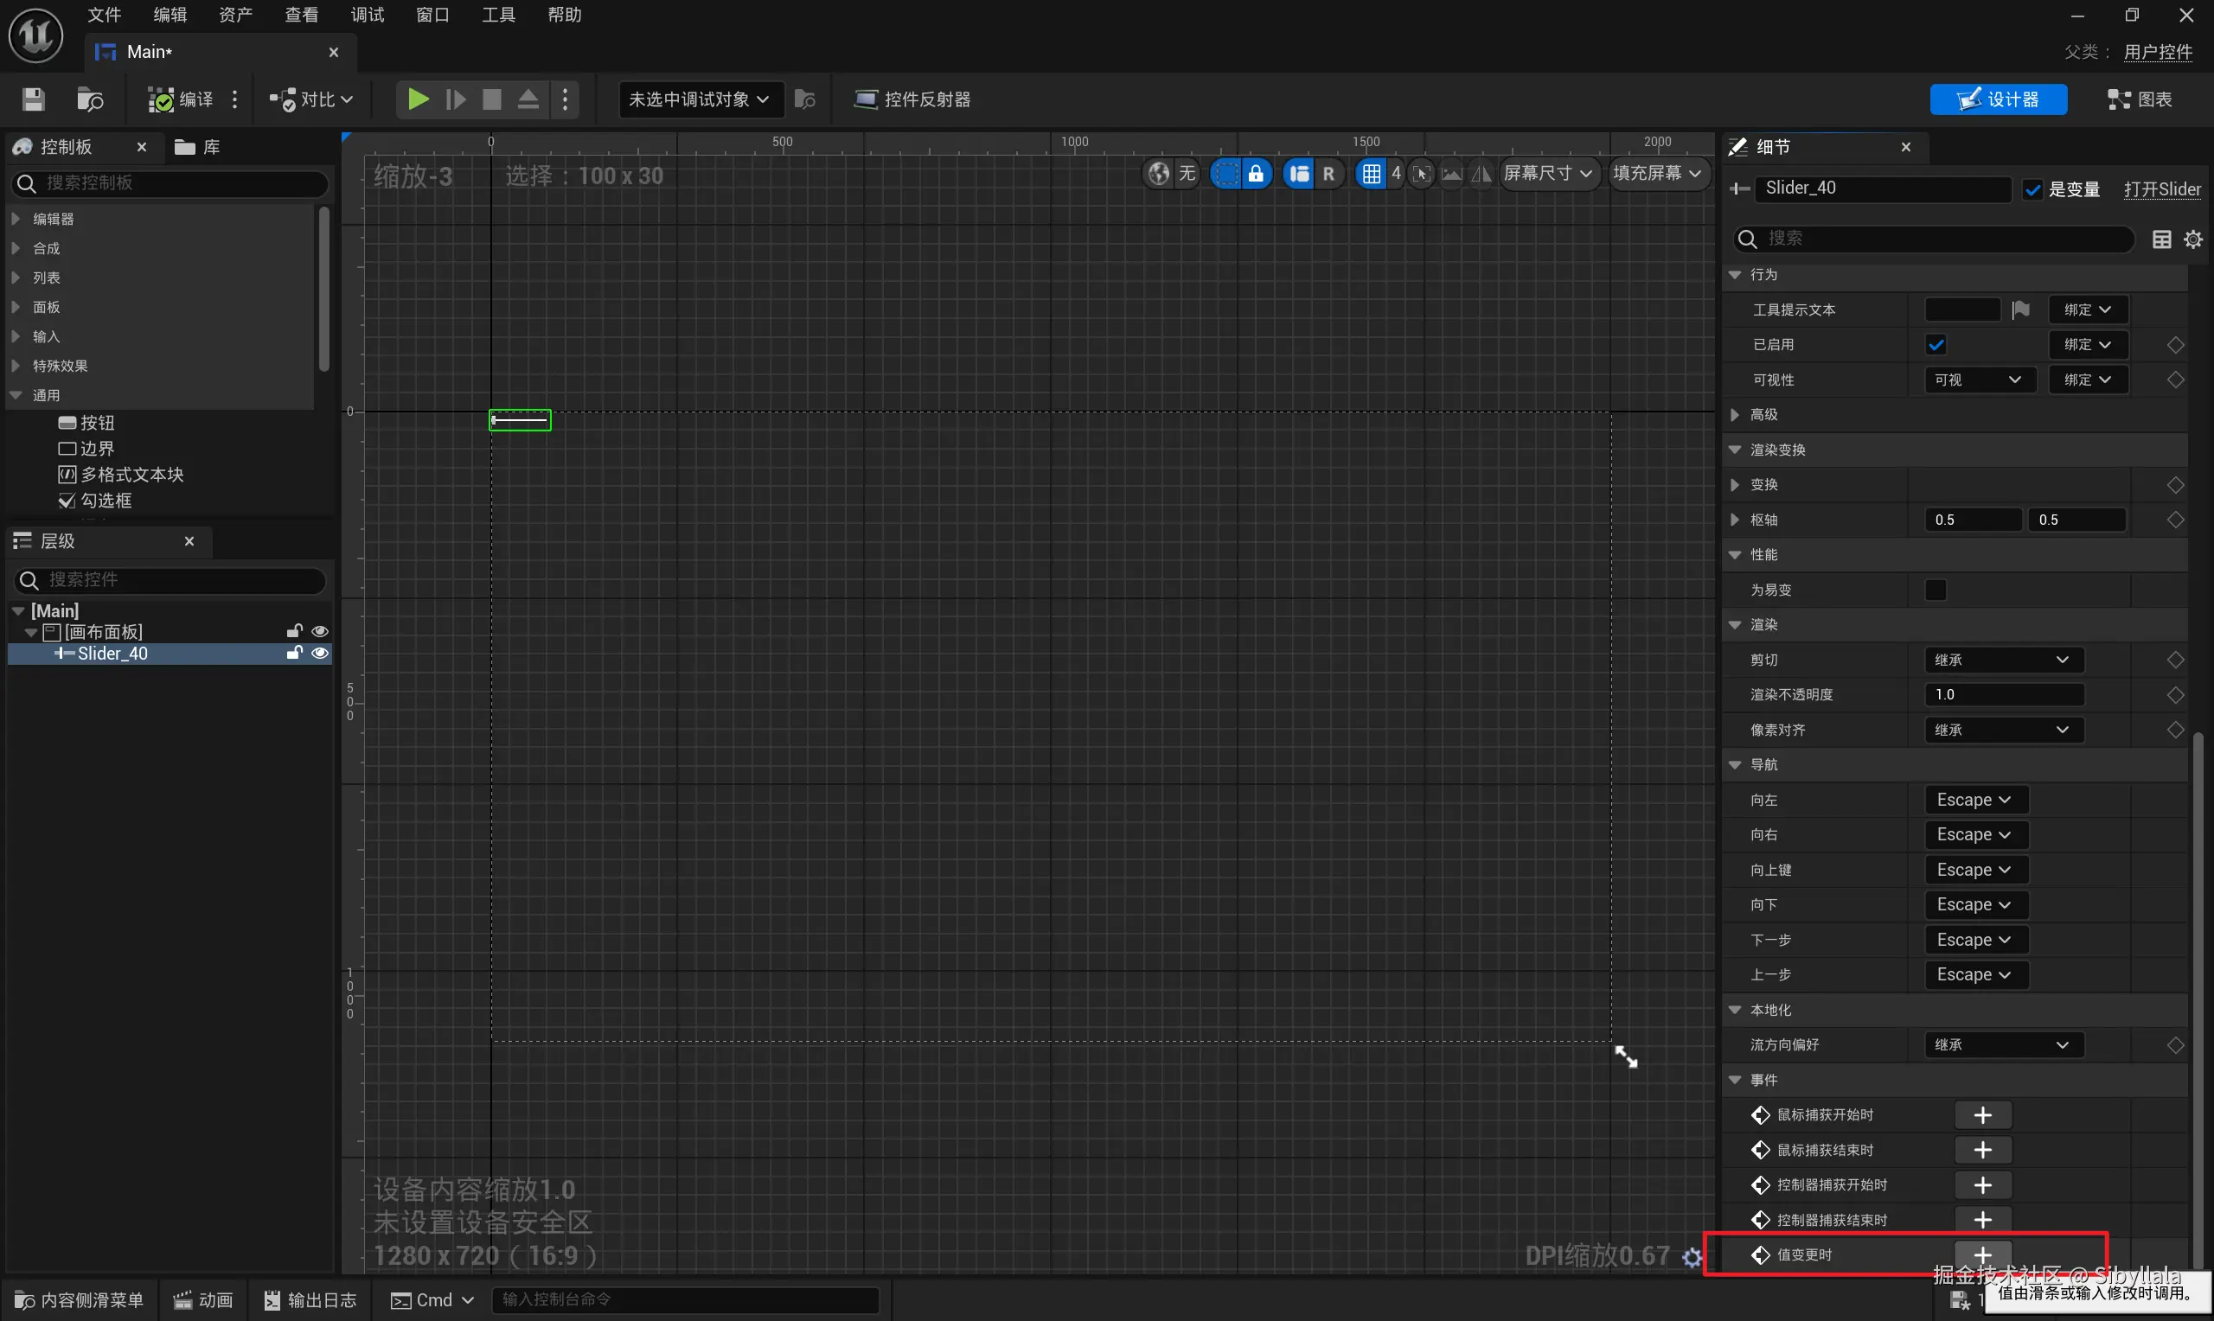Click the Compile blueprint icon
Screen dimensions: 2214x1321
tap(161, 99)
